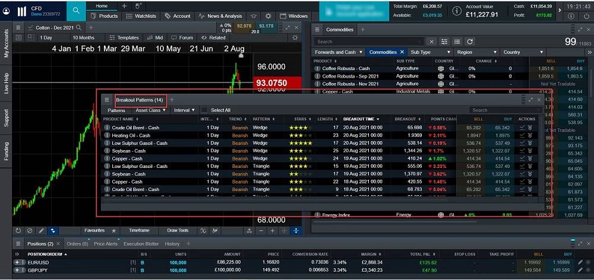This screenshot has height=280, width=594.
Task: Refresh the Commodities product list
Action: (x=470, y=42)
